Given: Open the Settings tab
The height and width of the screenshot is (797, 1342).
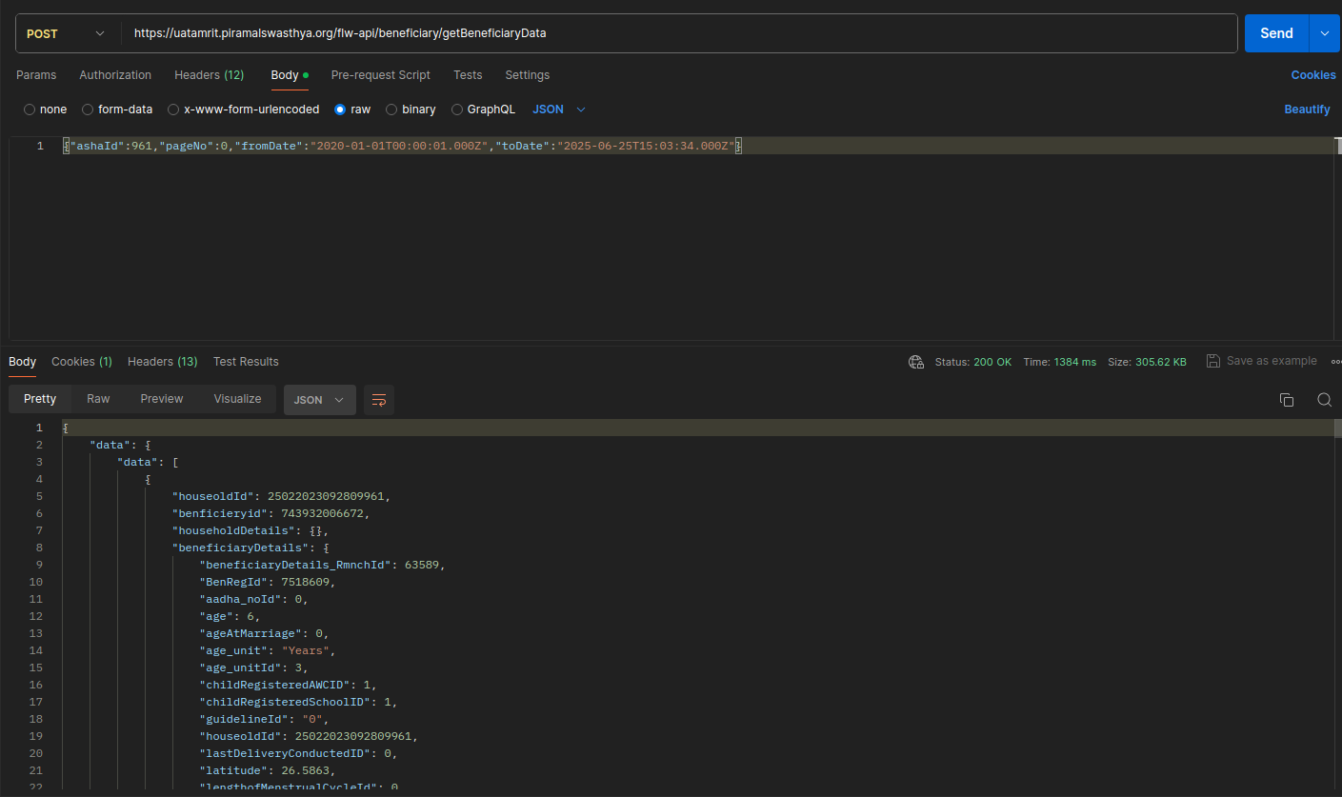Looking at the screenshot, I should [527, 75].
